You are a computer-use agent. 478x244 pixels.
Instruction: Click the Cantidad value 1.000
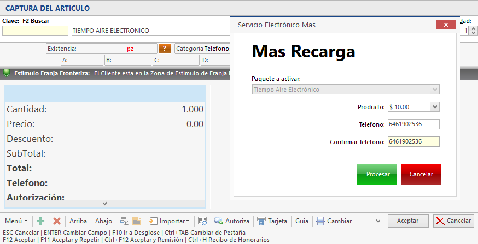[193, 109]
